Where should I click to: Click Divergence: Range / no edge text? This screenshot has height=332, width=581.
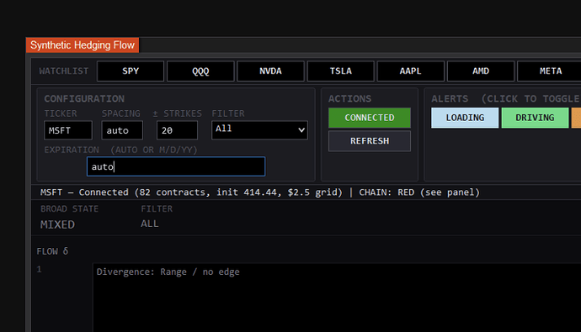pos(168,271)
